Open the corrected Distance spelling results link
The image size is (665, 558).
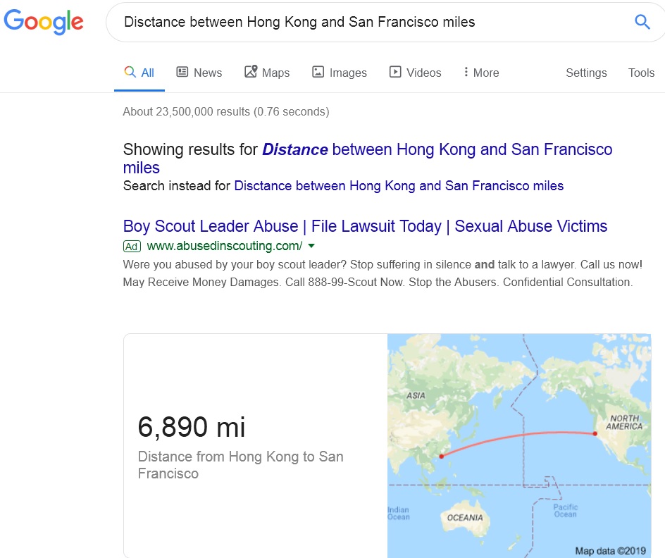coord(437,149)
